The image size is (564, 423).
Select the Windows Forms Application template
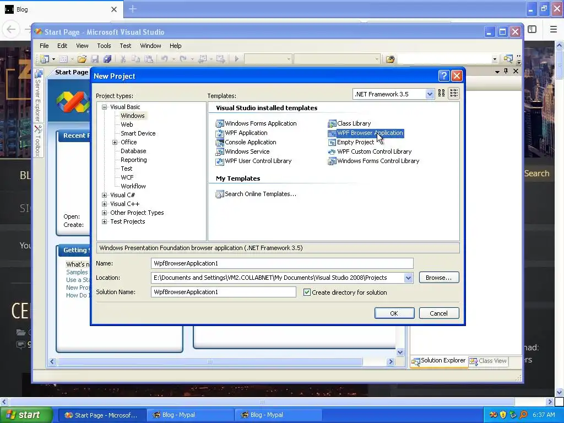pos(256,123)
